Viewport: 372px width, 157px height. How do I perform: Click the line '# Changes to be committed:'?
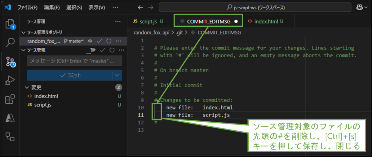193,100
